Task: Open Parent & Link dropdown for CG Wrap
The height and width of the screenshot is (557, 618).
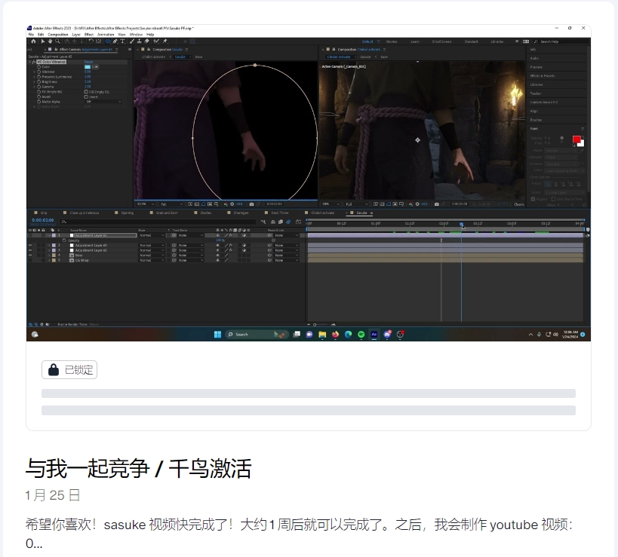Action: click(287, 260)
